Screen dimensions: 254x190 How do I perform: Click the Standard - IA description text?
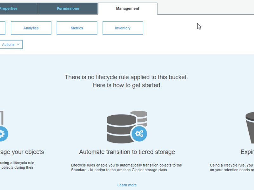(x=126, y=168)
